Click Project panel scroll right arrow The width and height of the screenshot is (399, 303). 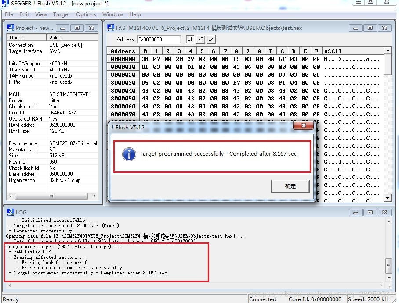pyautogui.click(x=94, y=196)
